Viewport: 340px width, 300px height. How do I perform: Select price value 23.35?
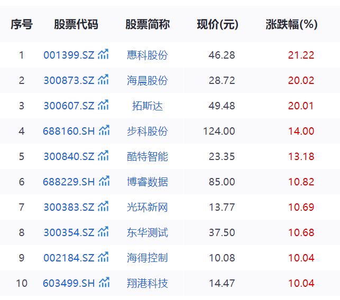pos(222,156)
